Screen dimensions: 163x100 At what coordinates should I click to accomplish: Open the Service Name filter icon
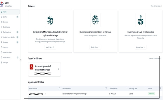(106, 88)
